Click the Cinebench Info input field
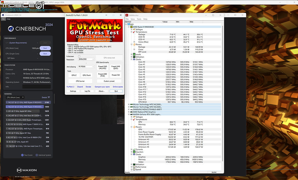The width and height of the screenshot is (298, 180). 37,87
